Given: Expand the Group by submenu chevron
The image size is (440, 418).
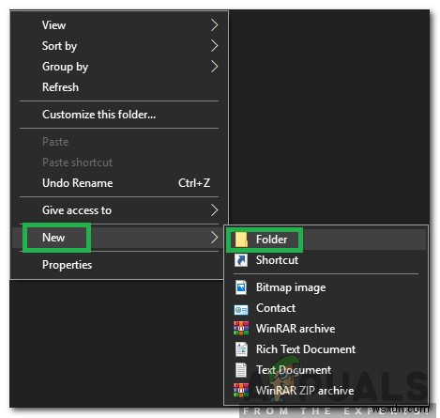Looking at the screenshot, I should [214, 67].
